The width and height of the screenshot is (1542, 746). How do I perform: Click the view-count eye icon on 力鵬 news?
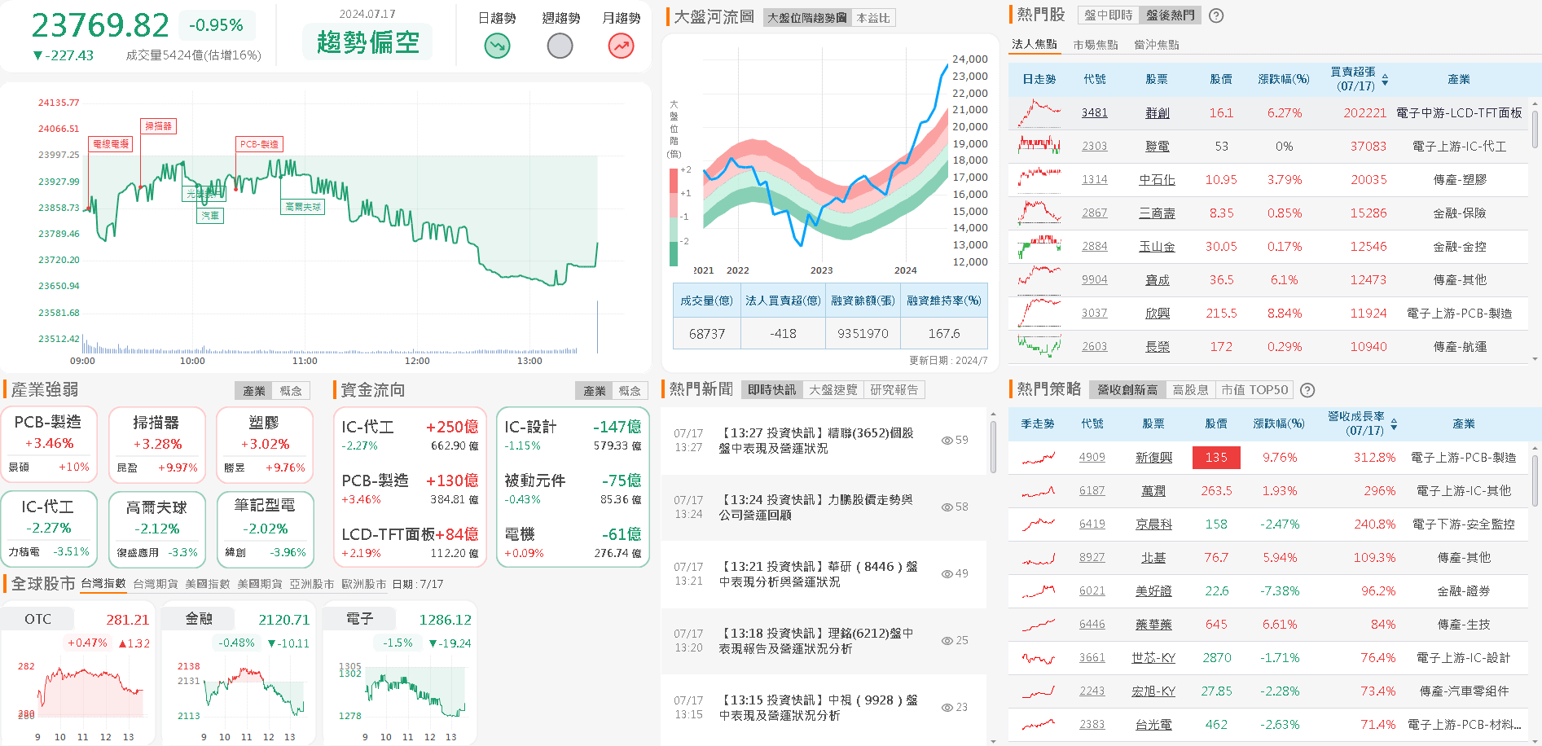(x=947, y=507)
